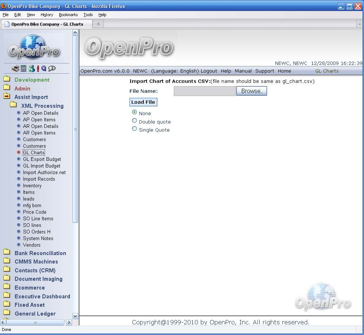This screenshot has height=335, width=364.
Task: Select the None radio button
Action: tap(134, 113)
